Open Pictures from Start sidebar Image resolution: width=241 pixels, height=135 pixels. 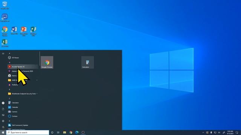[x=3, y=115]
